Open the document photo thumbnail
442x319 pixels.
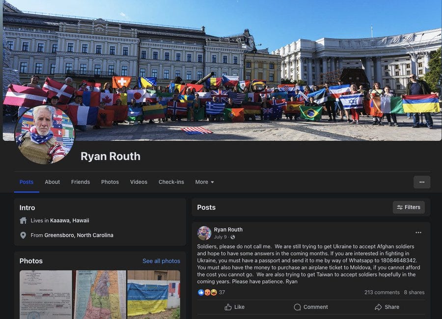pos(46,294)
